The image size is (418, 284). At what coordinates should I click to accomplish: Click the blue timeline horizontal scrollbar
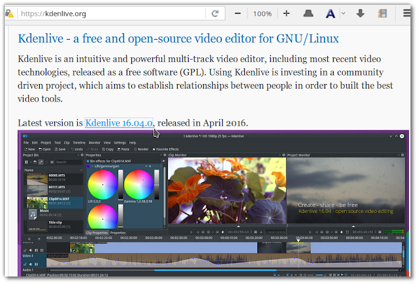tap(215, 270)
